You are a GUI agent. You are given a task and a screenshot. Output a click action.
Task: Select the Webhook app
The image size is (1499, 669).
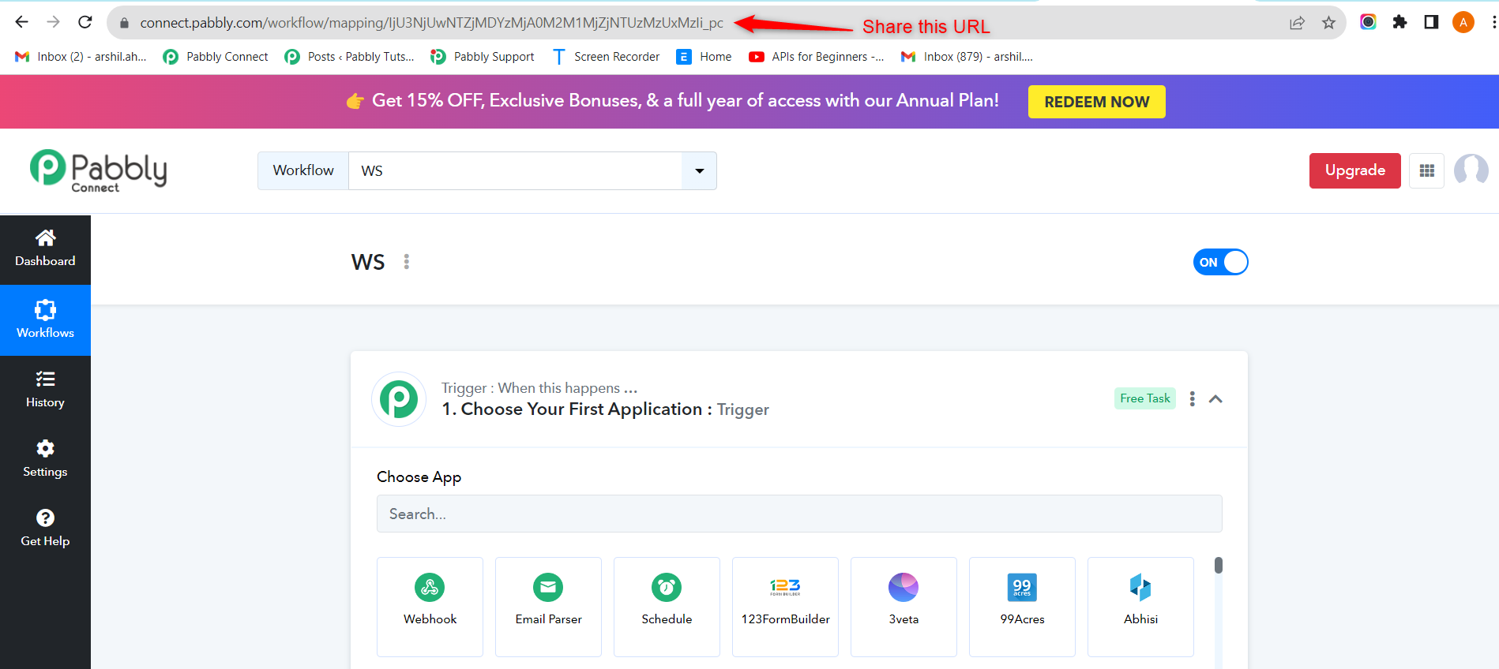(430, 607)
